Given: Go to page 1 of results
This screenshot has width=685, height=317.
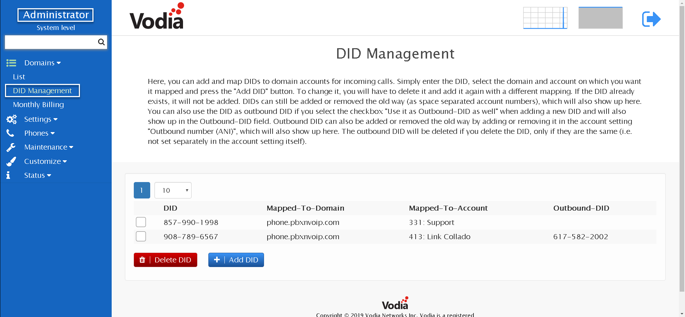Looking at the screenshot, I should [142, 190].
